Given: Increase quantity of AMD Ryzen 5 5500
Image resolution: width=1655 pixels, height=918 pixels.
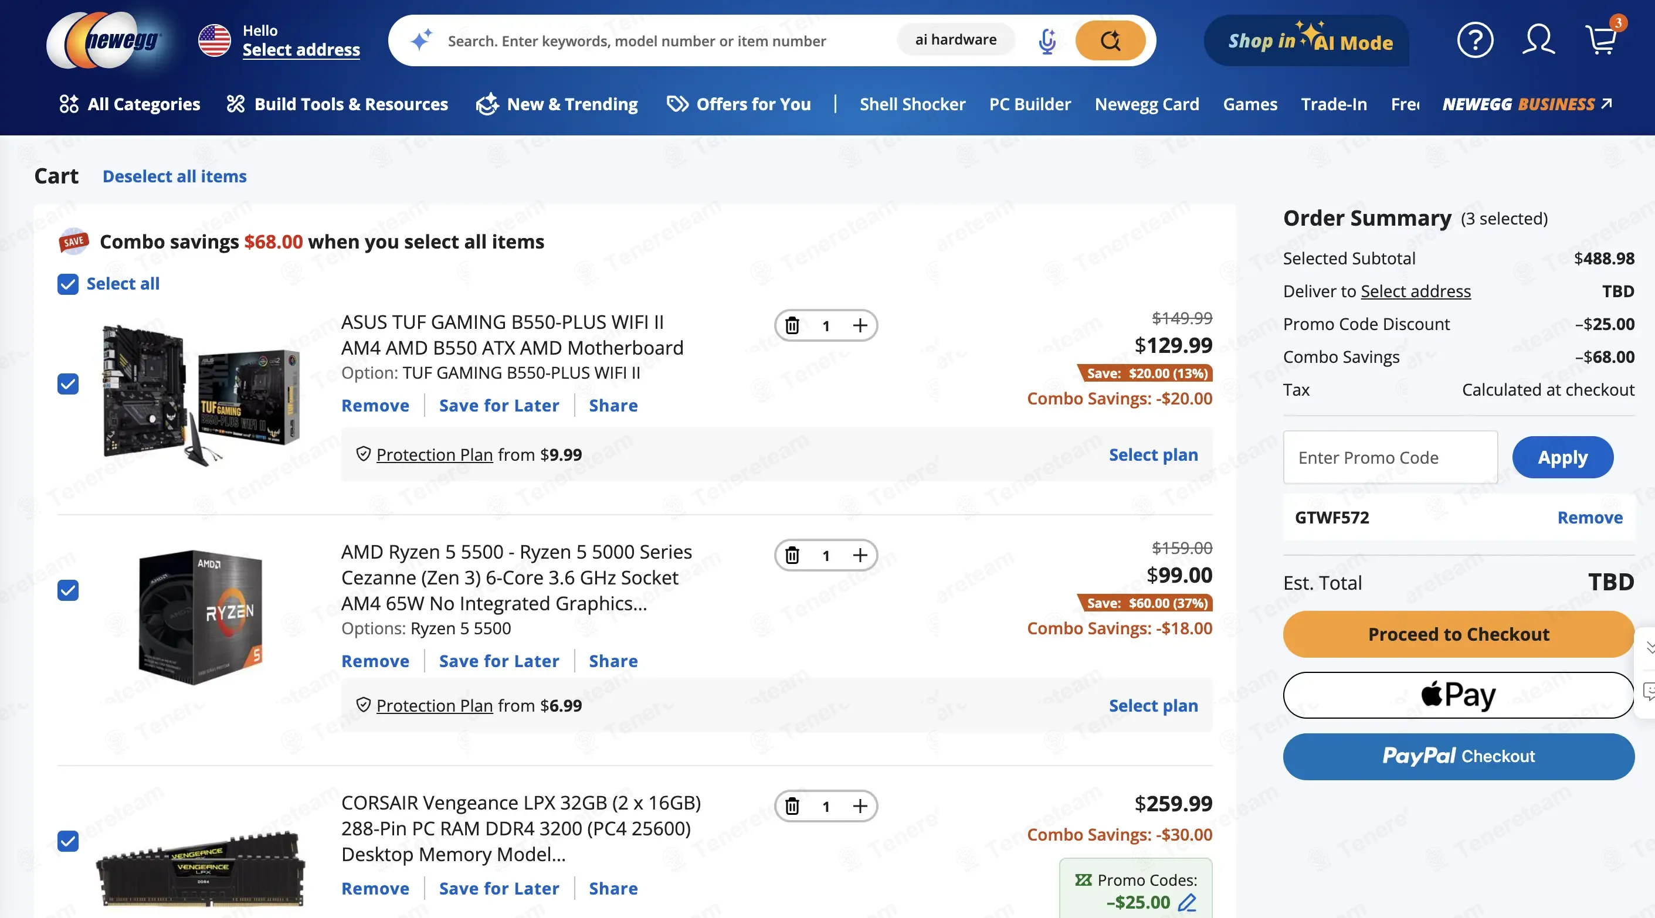Looking at the screenshot, I should (860, 555).
